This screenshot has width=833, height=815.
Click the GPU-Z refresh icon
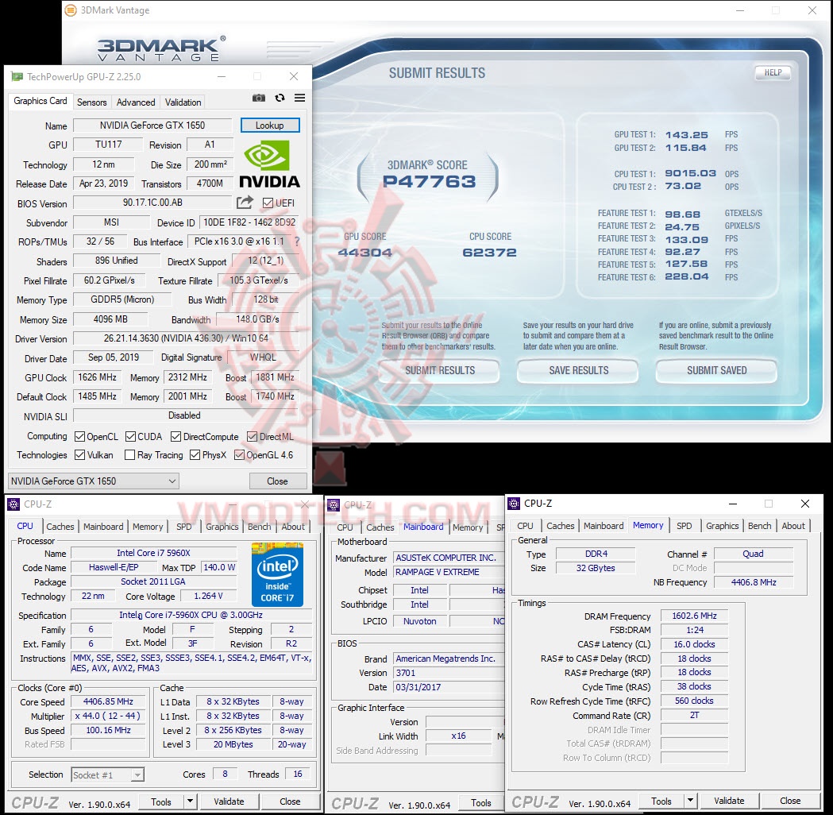coord(280,98)
